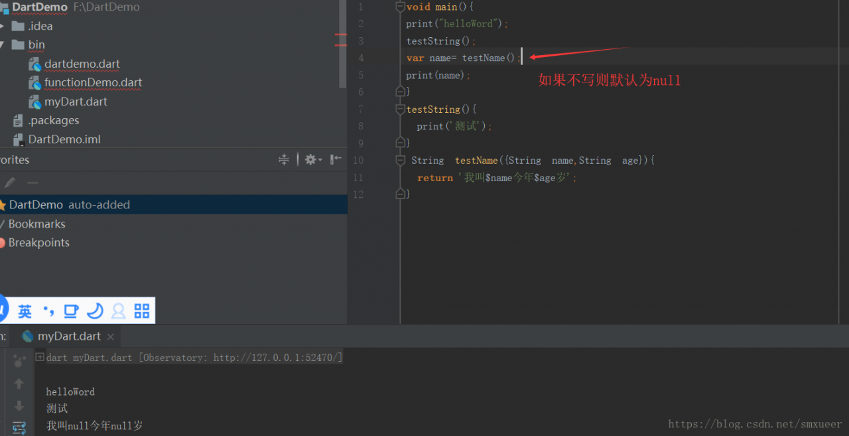849x436 pixels.
Task: Select the bin folder
Action: [36, 45]
